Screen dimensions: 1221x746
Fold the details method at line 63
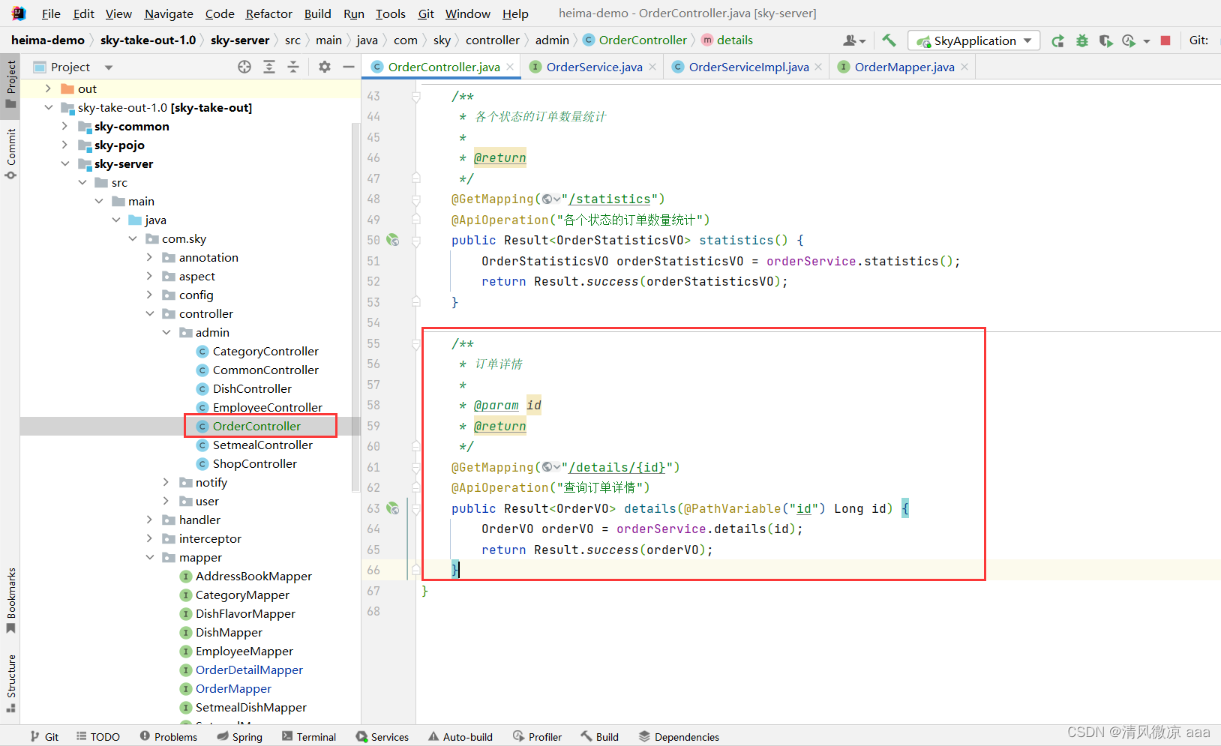(x=415, y=508)
